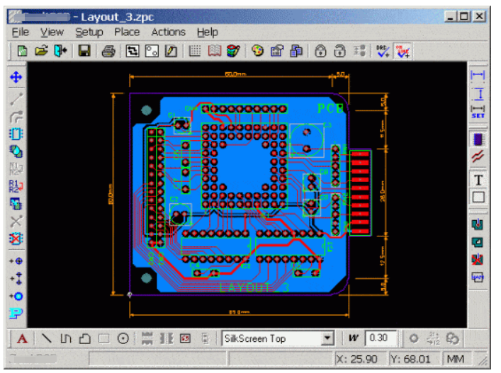Viewport: 501px width, 373px height.
Task: Click the color palette icon
Action: click(x=257, y=51)
